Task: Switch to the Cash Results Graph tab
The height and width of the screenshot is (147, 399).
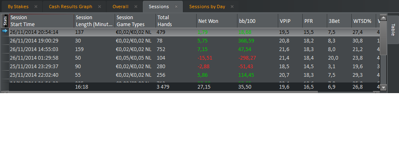Action: pyautogui.click(x=71, y=7)
